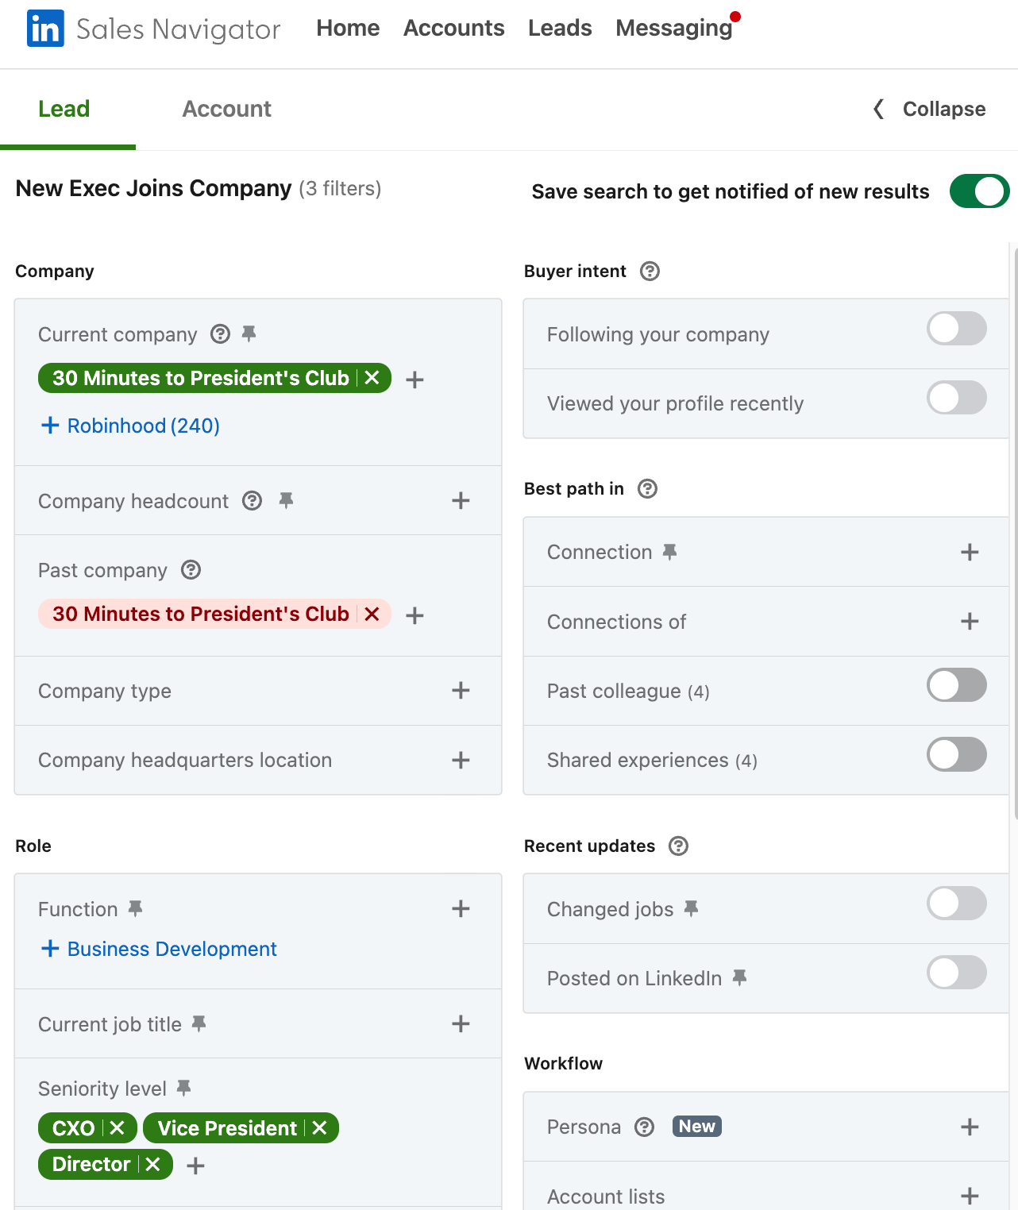
Task: Open help icon for Company headcount
Action: tap(252, 501)
